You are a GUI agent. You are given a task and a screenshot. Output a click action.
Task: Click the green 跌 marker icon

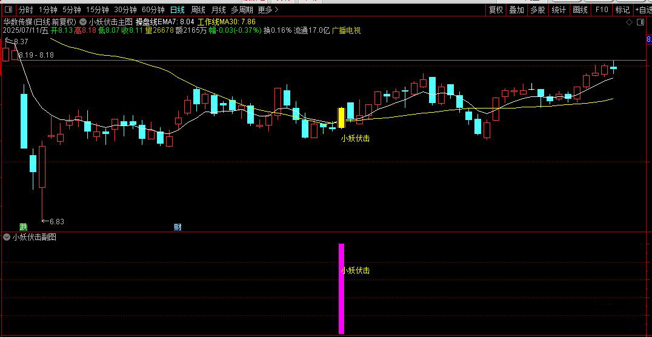24,227
